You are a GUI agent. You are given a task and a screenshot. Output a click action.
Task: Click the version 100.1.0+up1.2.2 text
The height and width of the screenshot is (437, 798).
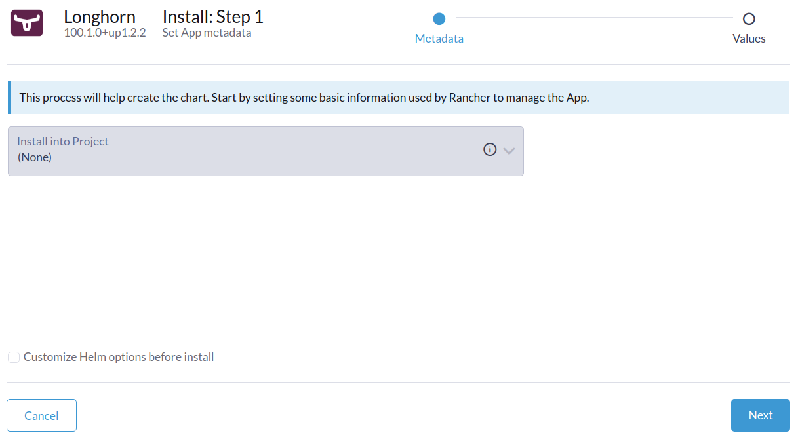coord(105,33)
